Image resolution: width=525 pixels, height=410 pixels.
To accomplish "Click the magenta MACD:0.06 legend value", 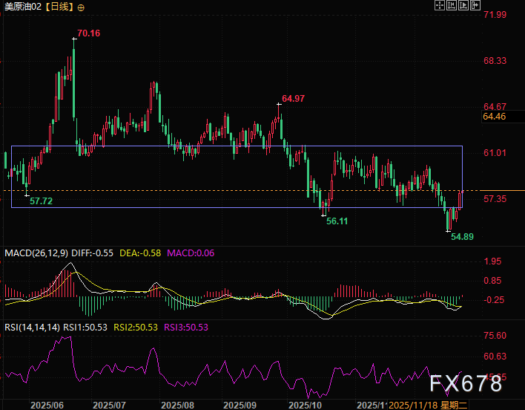I will (191, 253).
